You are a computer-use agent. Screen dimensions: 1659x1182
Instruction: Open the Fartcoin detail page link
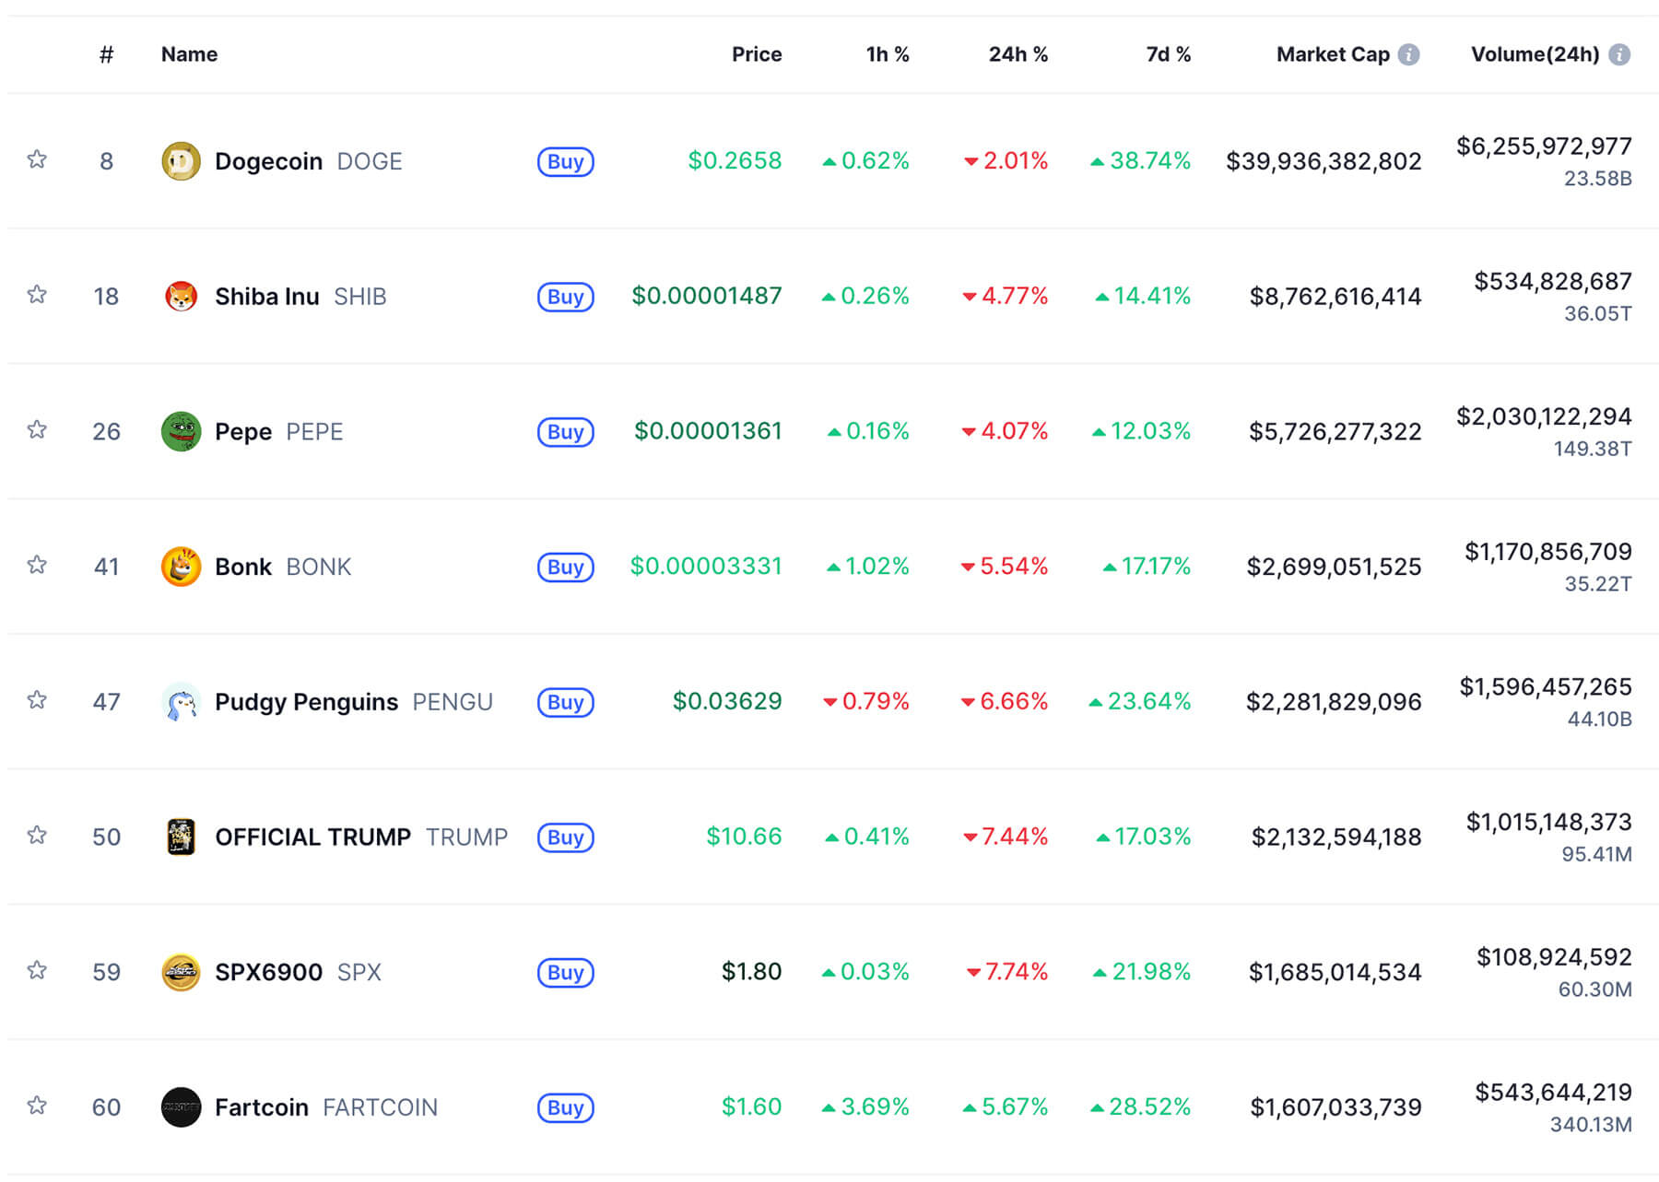coord(261,1106)
